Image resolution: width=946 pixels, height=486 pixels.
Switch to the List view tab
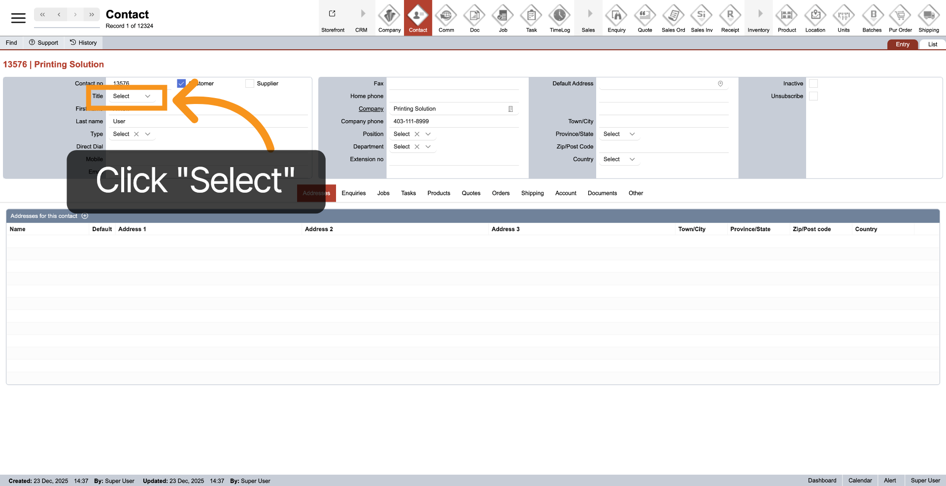pyautogui.click(x=932, y=44)
